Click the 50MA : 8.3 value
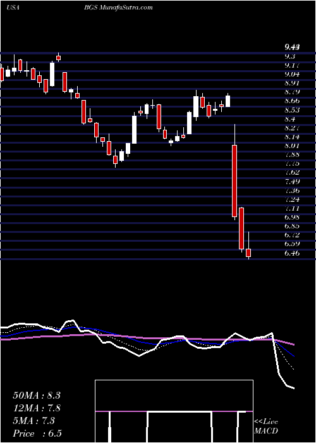The image size is (316, 443). coord(37,396)
